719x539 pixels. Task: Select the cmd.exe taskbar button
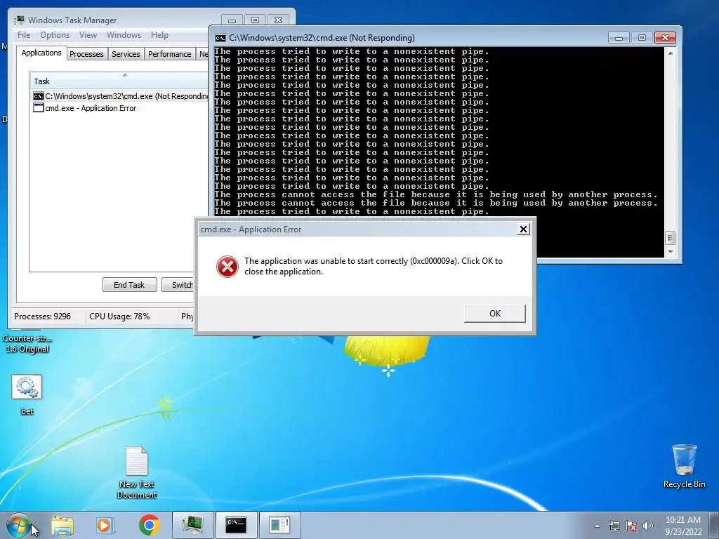coord(236,525)
